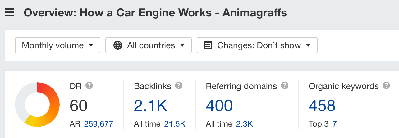Click the Backlinks help question icon
Viewport: 399px width, 138px height.
[178, 86]
